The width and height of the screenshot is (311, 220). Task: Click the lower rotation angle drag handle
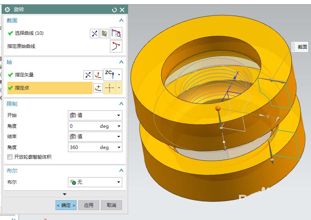272,160
